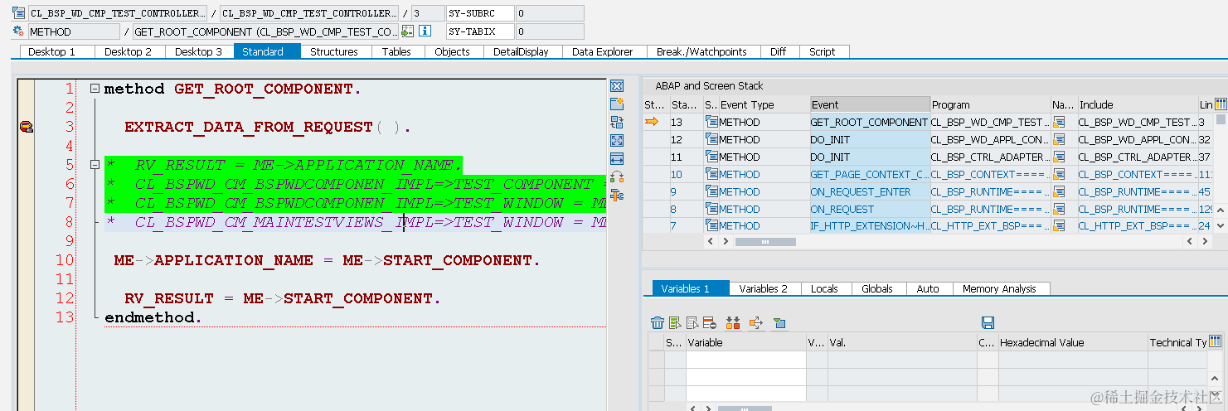
Task: Click the SY-SUBRC field
Action: coord(480,13)
